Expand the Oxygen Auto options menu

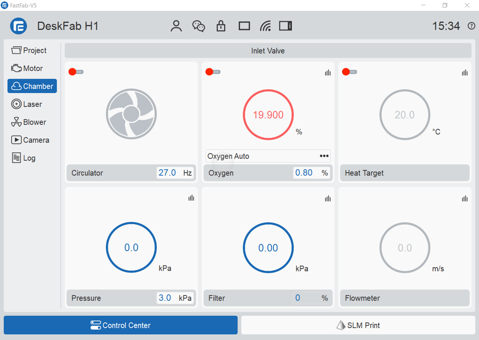[x=324, y=156]
